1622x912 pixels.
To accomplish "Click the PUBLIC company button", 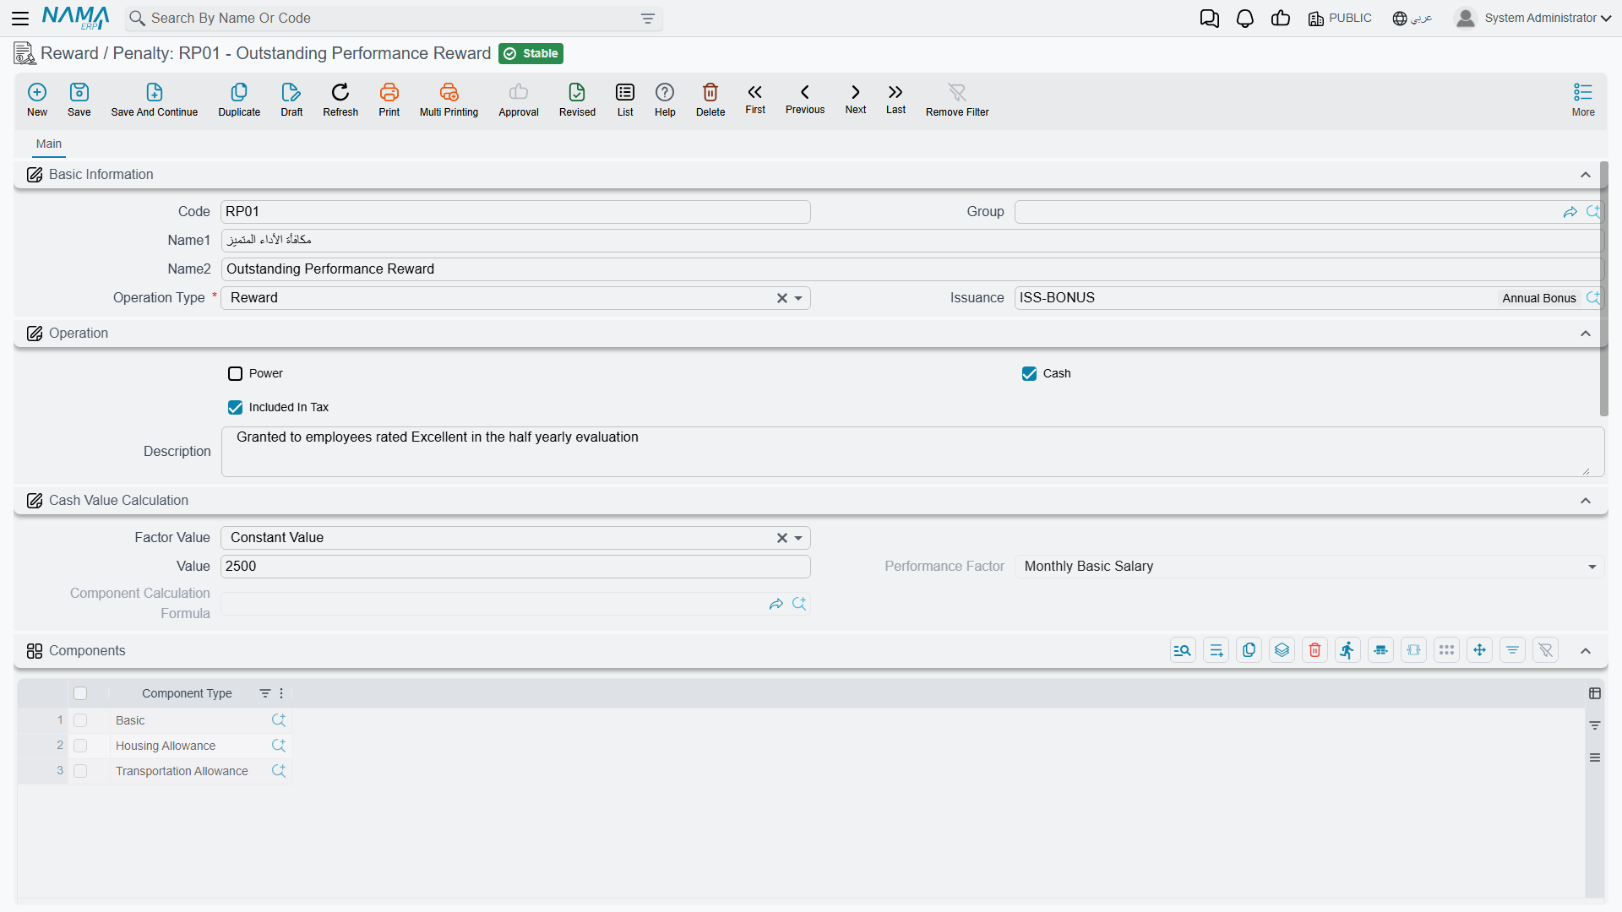I will tap(1340, 19).
